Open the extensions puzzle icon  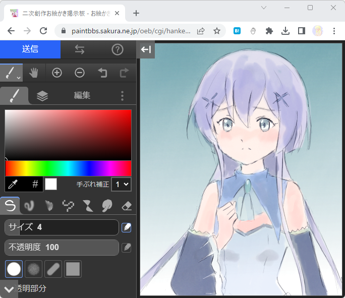click(269, 31)
